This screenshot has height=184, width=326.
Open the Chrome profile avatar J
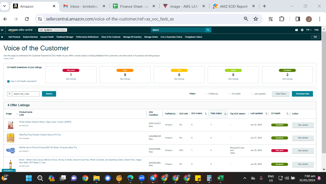coord(309,19)
